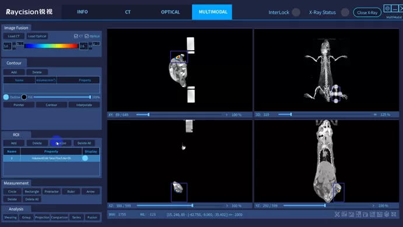Click the color scale maximum spinbox showing 2.6
This screenshot has width=403, height=227.
(83, 46)
